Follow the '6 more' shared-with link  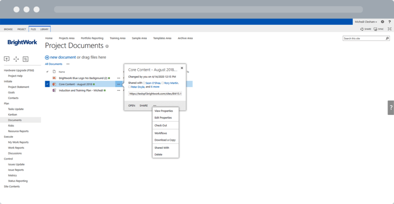(x=155, y=87)
